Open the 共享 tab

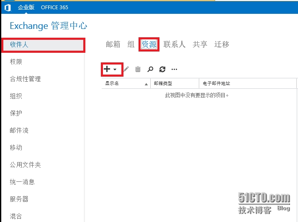tap(200, 44)
